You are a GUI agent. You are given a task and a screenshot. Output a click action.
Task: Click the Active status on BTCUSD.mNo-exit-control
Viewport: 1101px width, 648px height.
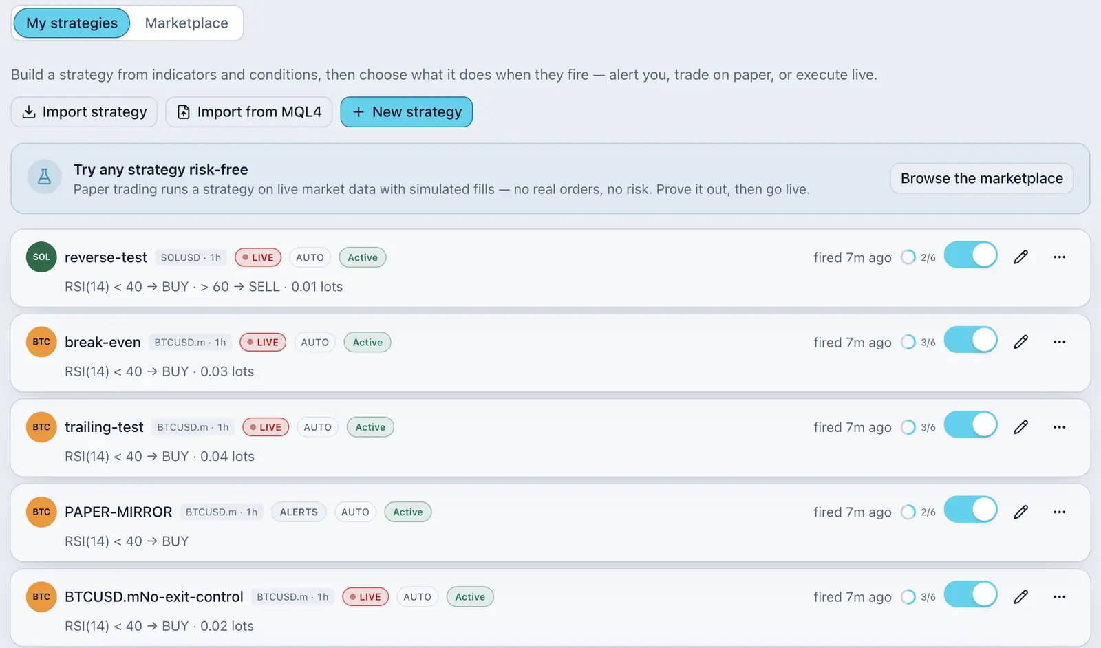click(470, 597)
